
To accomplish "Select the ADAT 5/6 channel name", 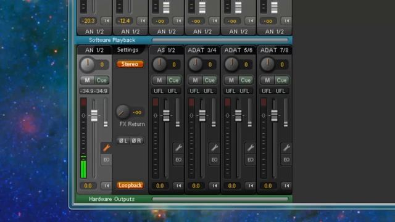I will [238, 50].
